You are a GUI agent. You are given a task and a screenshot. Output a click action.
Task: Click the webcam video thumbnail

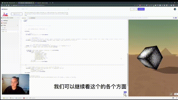coord(16,84)
